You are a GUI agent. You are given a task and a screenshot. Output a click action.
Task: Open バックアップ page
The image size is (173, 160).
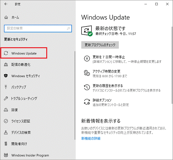[x=19, y=87]
